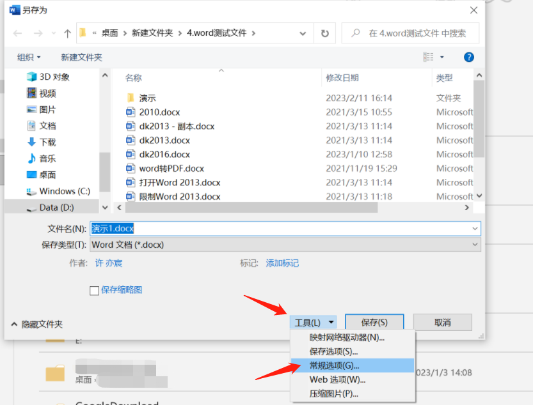Open the help question mark icon

click(469, 57)
